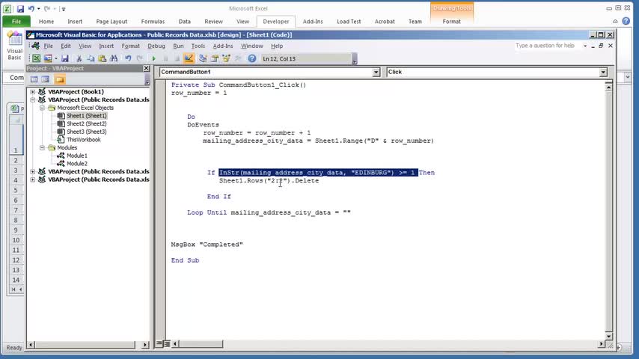
Task: Open the VBA Window menu
Action: 252,46
